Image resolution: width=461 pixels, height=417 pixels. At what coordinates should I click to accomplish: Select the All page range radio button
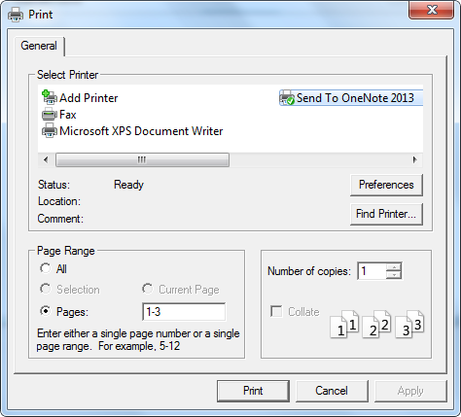point(46,268)
